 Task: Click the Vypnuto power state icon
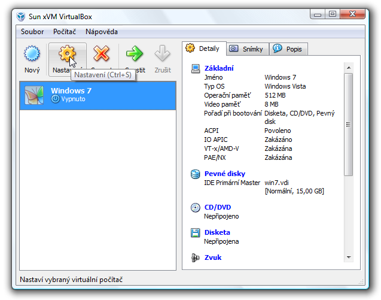[55, 99]
